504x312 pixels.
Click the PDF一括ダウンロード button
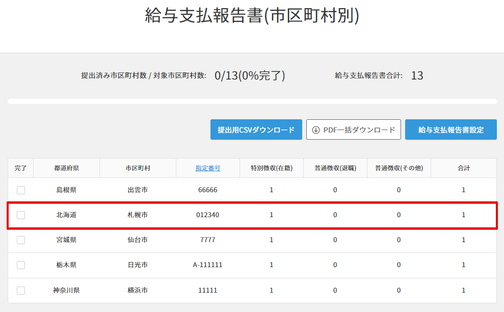coord(354,130)
